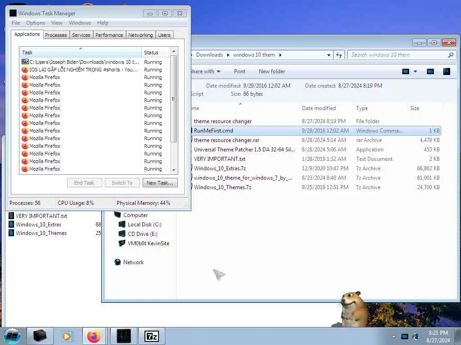
Task: Open Task Manager Options menu
Action: point(36,23)
